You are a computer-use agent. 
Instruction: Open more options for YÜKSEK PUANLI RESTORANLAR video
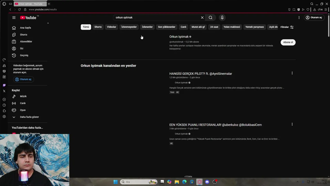292,124
